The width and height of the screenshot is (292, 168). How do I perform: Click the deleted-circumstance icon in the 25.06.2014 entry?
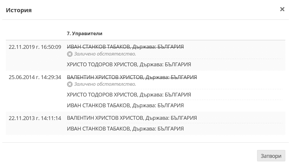coord(70,84)
